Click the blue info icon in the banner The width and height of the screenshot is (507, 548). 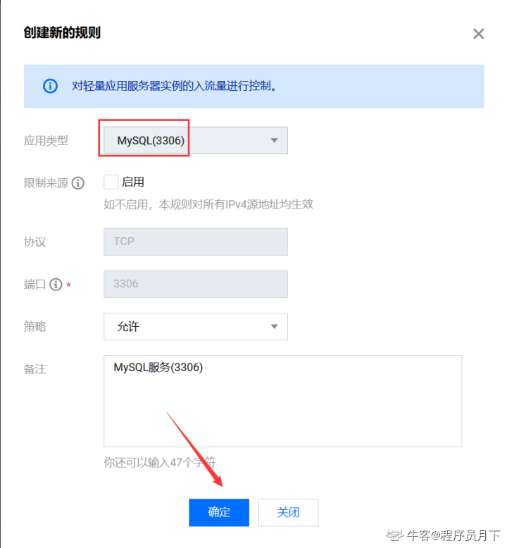click(x=50, y=86)
